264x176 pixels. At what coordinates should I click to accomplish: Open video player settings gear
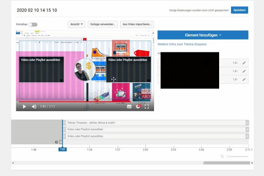pyautogui.click(x=138, y=106)
